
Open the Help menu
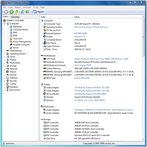click(42, 7)
